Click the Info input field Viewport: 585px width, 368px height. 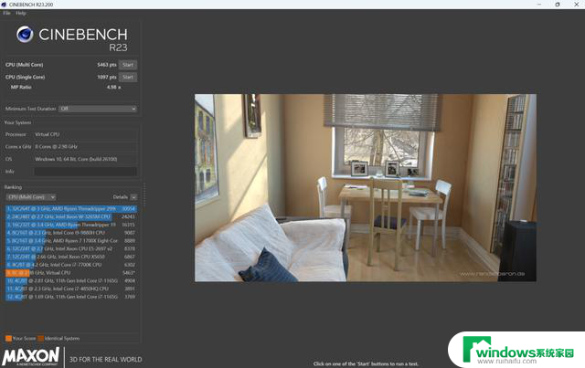coord(85,172)
